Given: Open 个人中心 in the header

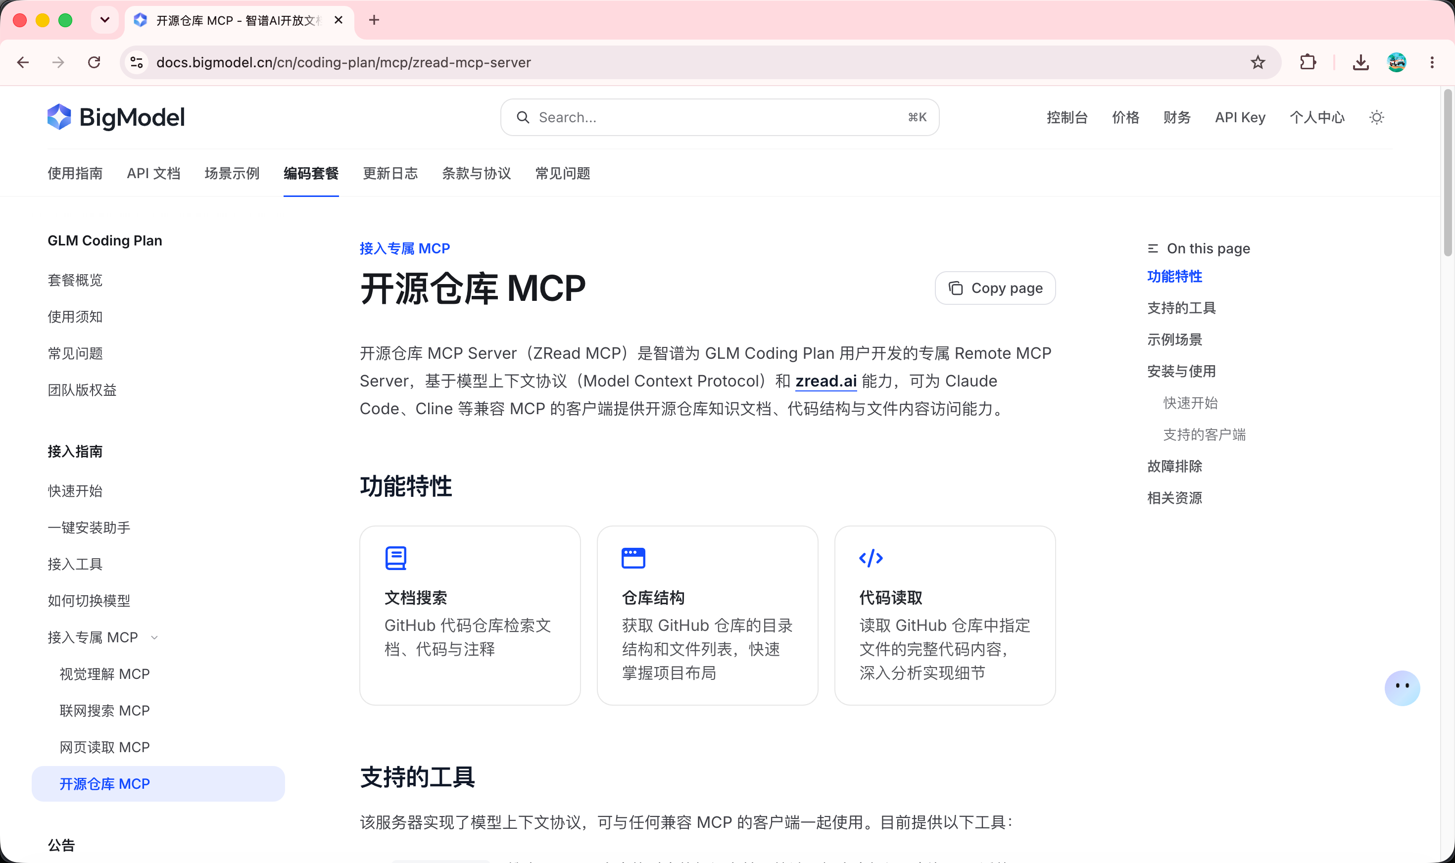Looking at the screenshot, I should [x=1316, y=117].
